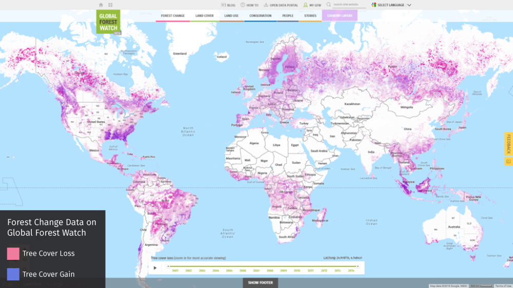The height and width of the screenshot is (288, 513).
Task: Select year 2005 on the timeline
Action: (229, 271)
